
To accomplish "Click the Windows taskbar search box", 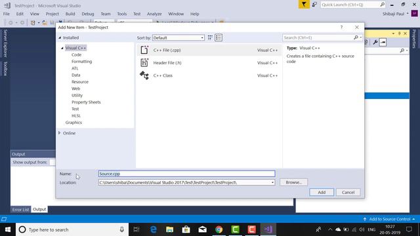I will pyautogui.click(x=72, y=229).
